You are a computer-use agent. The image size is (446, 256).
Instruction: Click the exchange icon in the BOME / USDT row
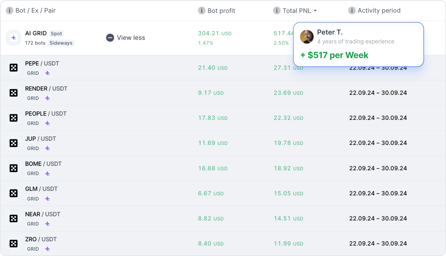(x=14, y=168)
